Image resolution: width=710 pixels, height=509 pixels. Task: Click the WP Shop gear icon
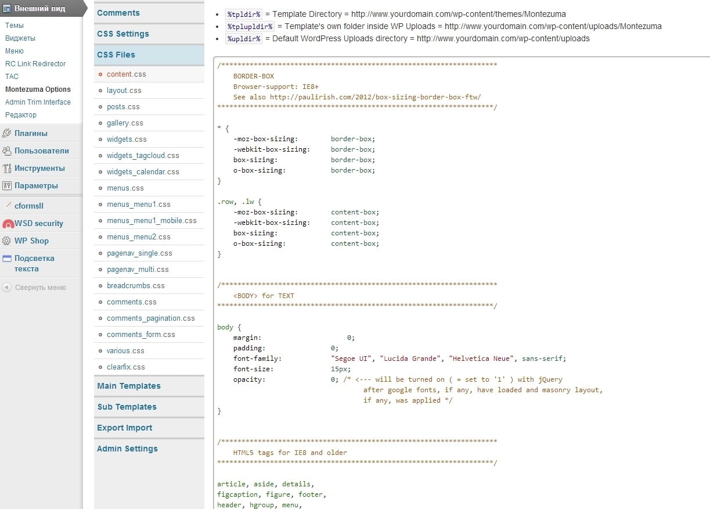(7, 241)
